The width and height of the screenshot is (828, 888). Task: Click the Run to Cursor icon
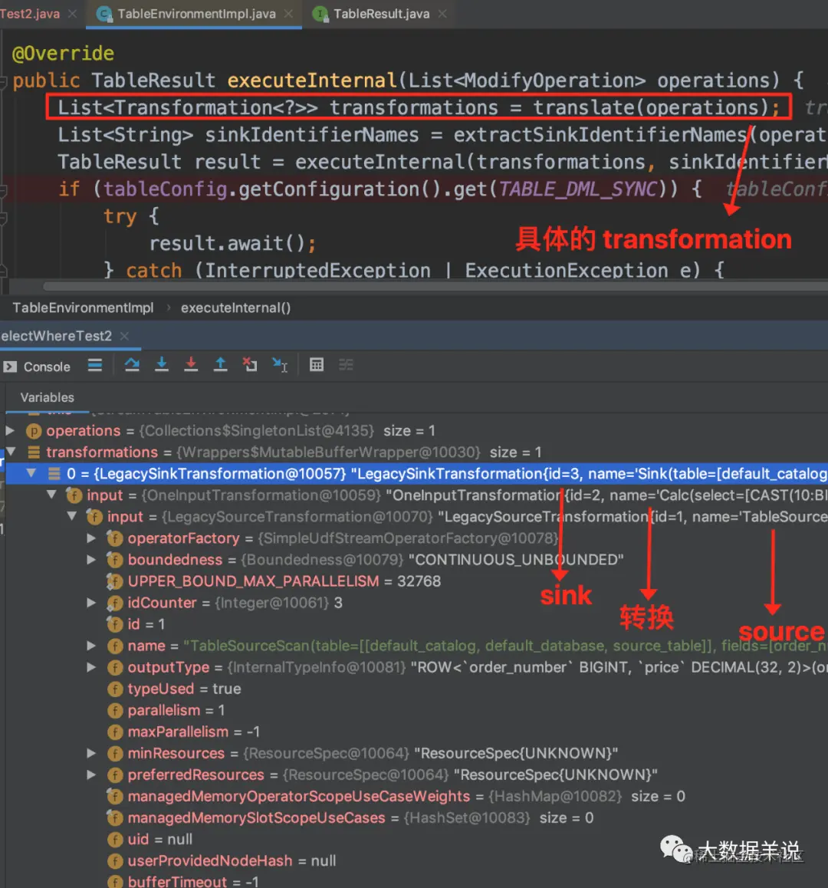coord(280,365)
